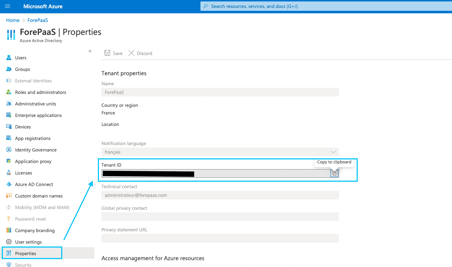452x267 pixels.
Task: Click the Roles and administrators icon
Action: point(9,92)
